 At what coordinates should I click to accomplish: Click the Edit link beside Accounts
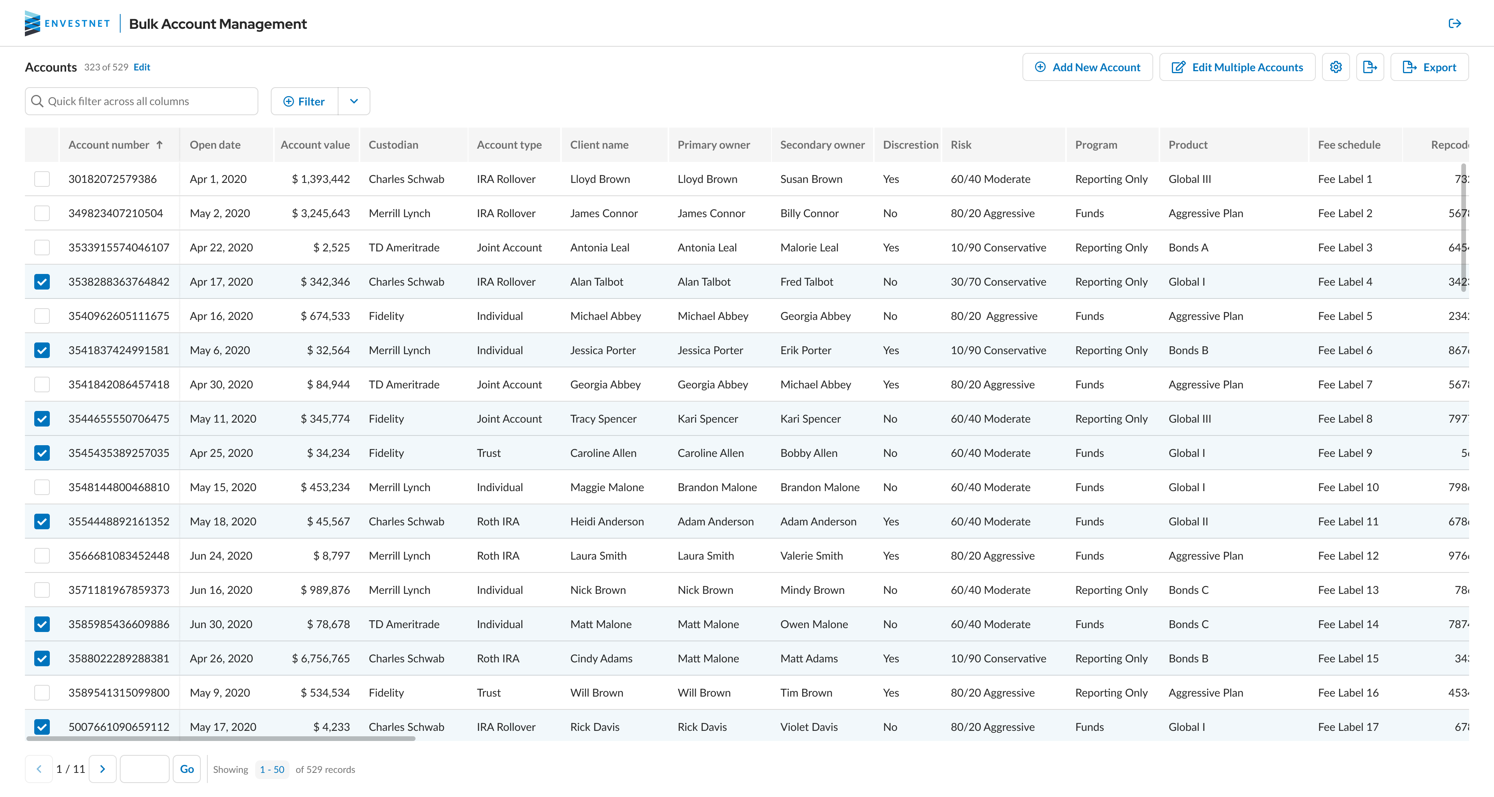pos(142,67)
